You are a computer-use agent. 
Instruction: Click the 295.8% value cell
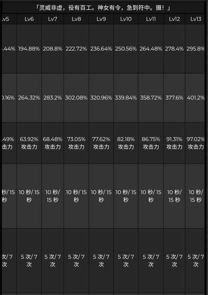(x=196, y=49)
